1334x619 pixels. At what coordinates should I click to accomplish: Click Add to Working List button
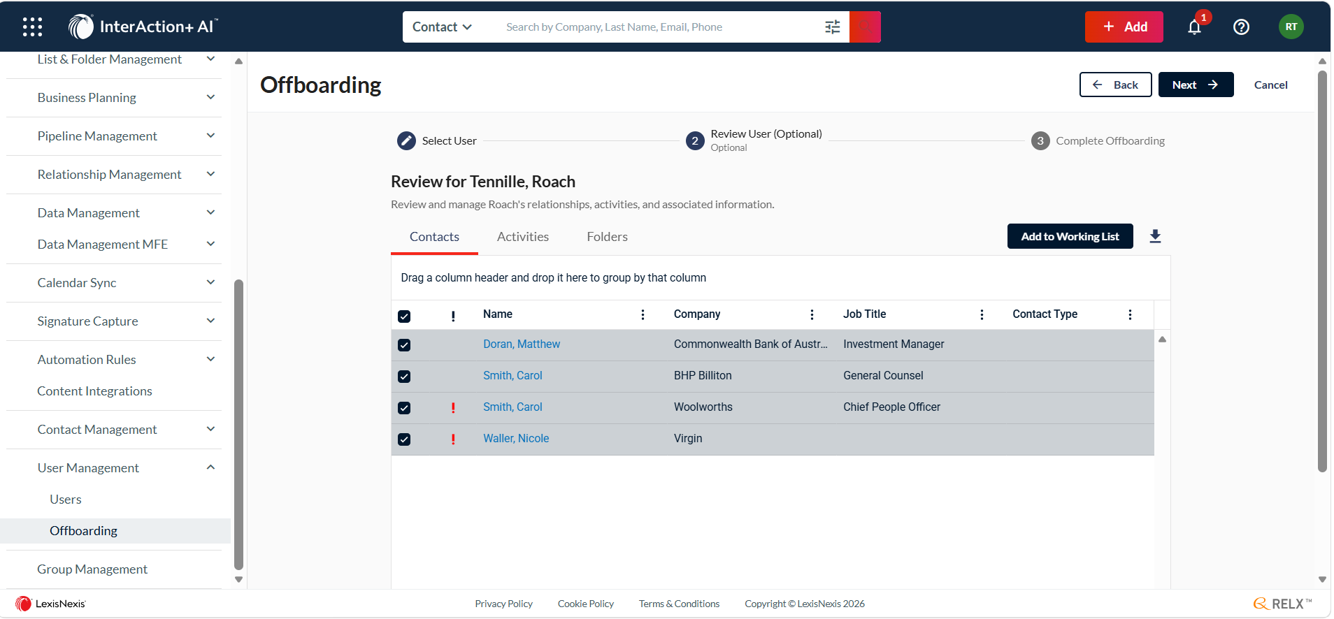[x=1070, y=236]
